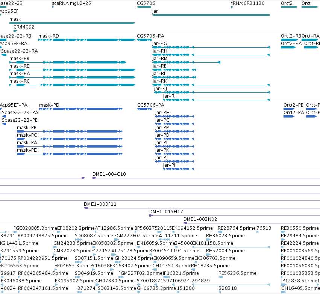The height and width of the screenshot is (294, 320).
Task: Select the jar-PK protein label
Action: tap(162, 150)
